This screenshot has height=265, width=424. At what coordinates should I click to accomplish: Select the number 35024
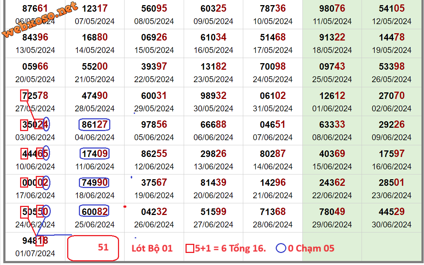(35, 124)
